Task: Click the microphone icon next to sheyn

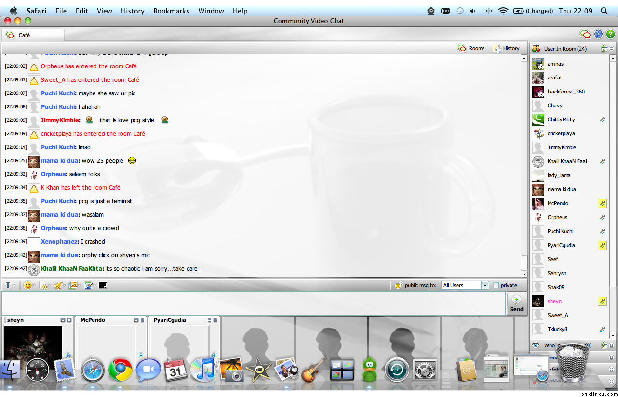Action: [602, 301]
